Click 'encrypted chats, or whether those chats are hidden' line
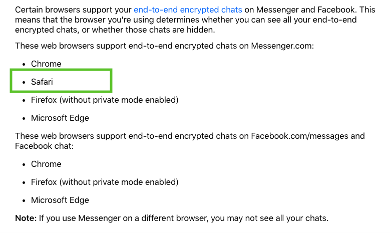The image size is (390, 233). pos(115,30)
